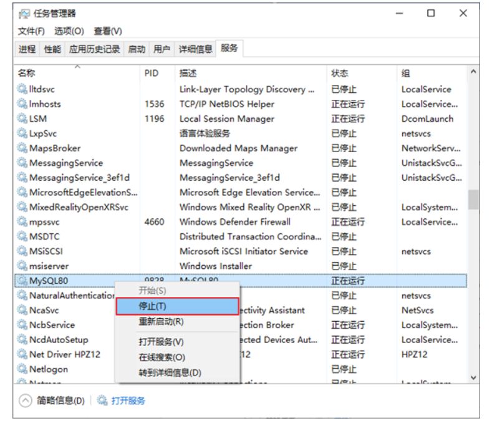Click the gear icon beside NaturalAuthentication
Screen dimensions: 497x426
click(22, 296)
